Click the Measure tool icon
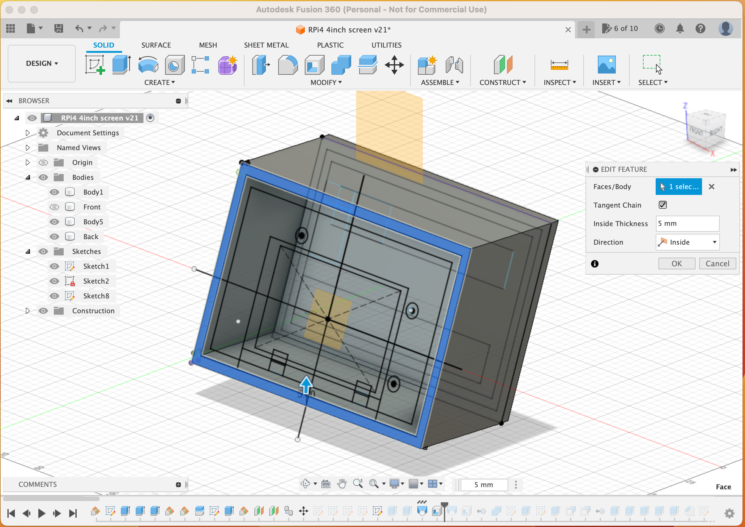Viewport: 745px width, 527px height. [x=559, y=65]
